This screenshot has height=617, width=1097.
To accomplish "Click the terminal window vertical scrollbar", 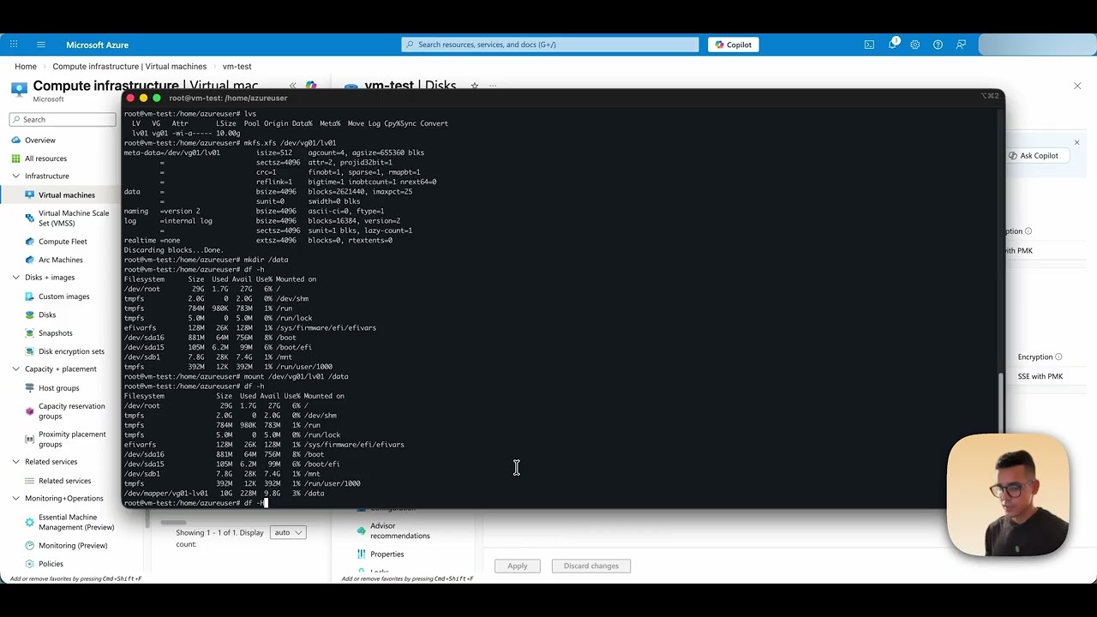I will pyautogui.click(x=1000, y=403).
